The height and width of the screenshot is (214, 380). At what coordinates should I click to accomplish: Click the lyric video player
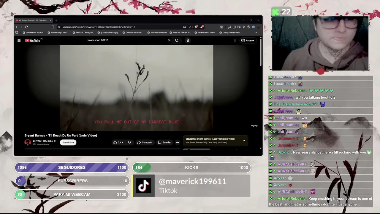coord(136,88)
